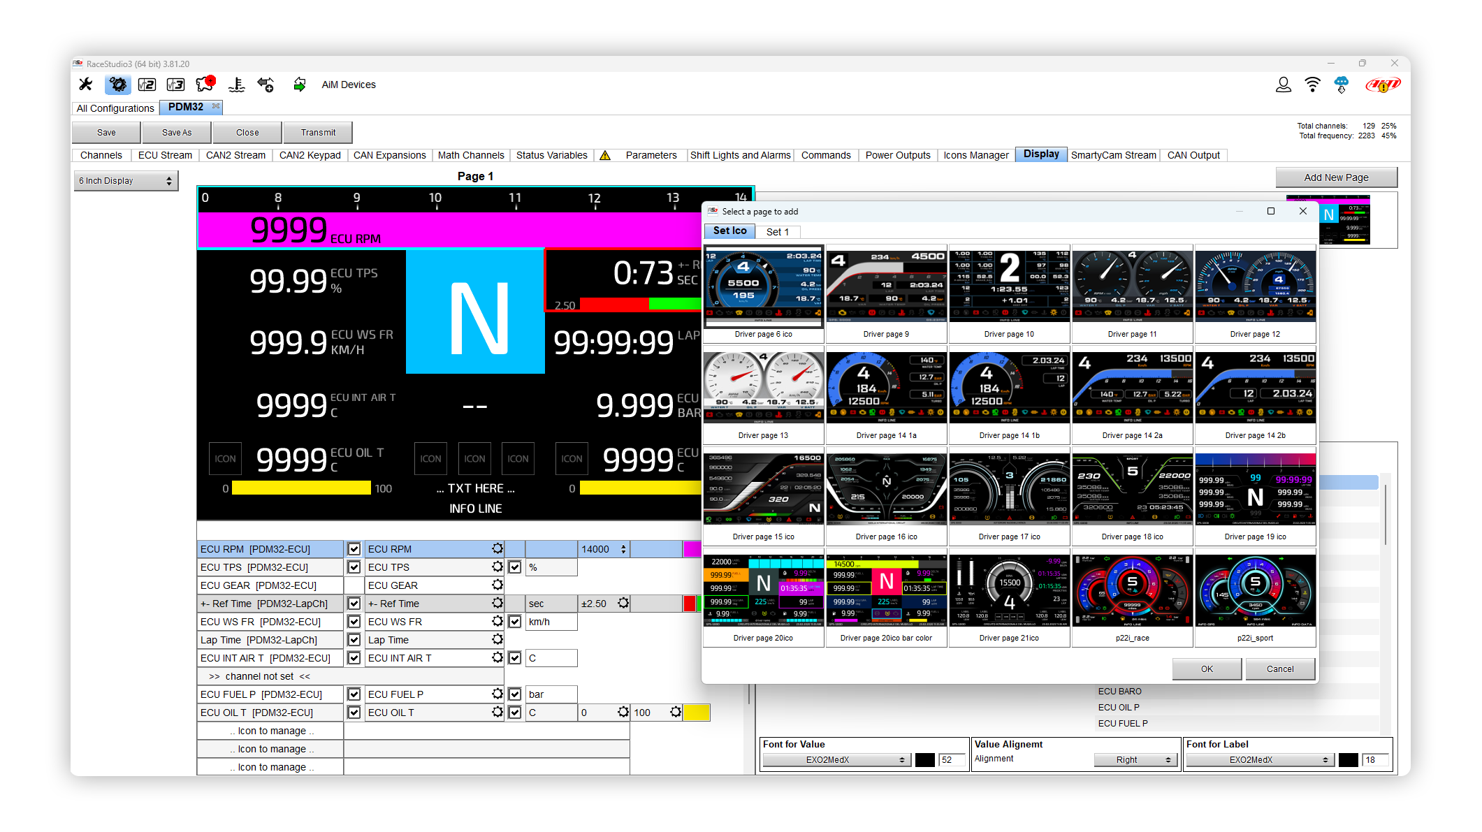Toggle the ECU TPS label checkbox
The image size is (1482, 832).
[x=354, y=567]
